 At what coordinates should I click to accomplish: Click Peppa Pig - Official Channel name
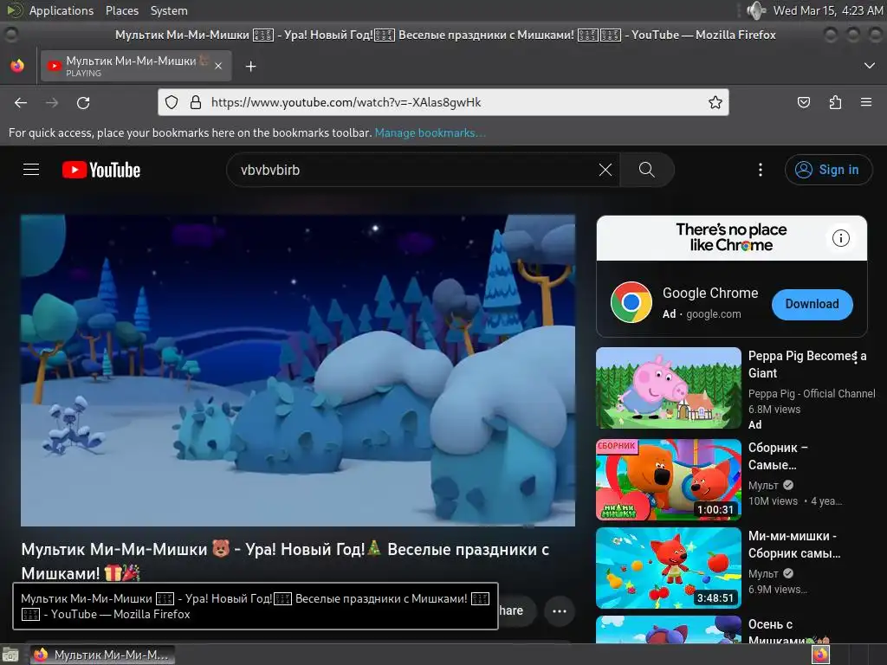(811, 394)
